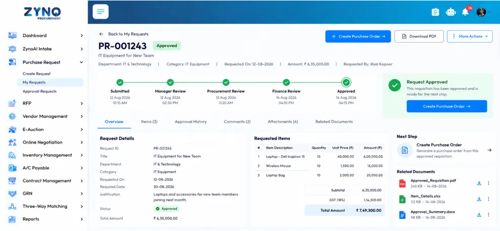
Task: Open the ZynoAI robot assistant icon
Action: pyautogui.click(x=451, y=12)
